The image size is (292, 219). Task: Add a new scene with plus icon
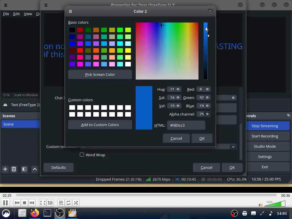point(5,169)
